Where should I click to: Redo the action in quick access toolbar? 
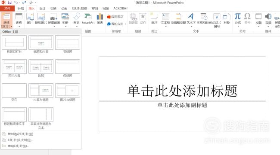[x=24, y=3]
